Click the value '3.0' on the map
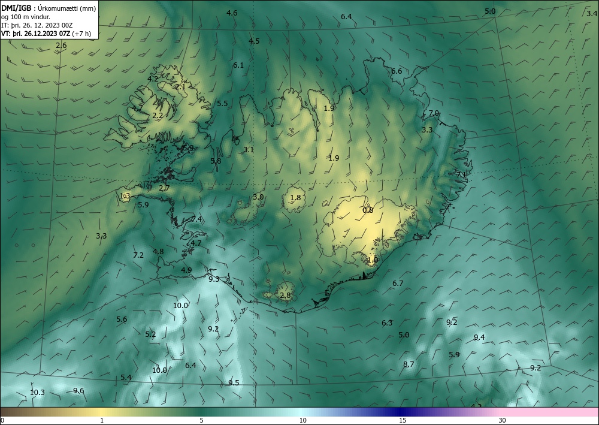The height and width of the screenshot is (425, 599). point(258,197)
